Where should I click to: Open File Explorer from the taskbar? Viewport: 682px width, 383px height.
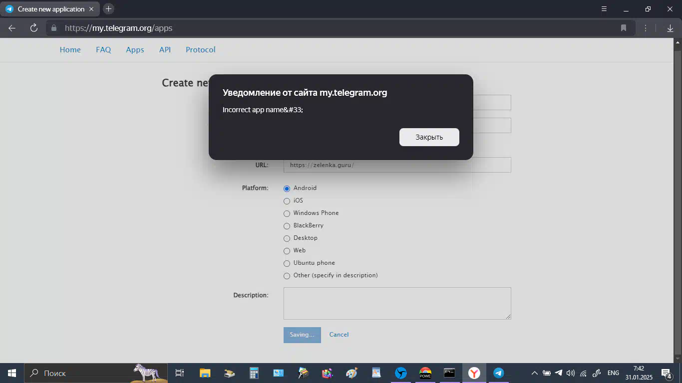tap(205, 373)
